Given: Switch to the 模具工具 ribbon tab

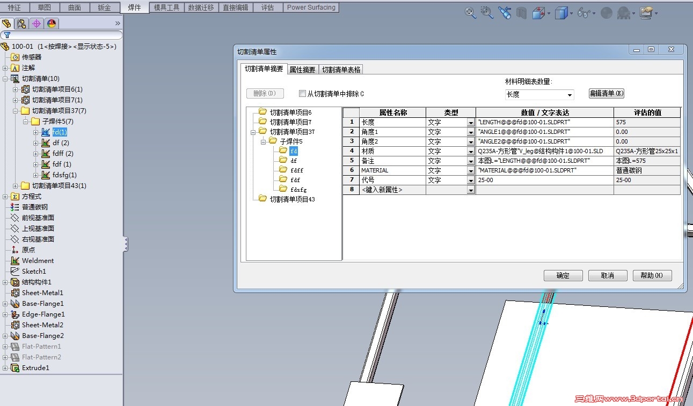Looking at the screenshot, I should pyautogui.click(x=166, y=7).
